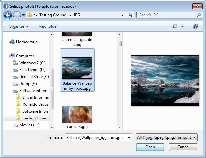Focus the Search JPG field
Viewport: 206px width, 158px height.
click(169, 15)
